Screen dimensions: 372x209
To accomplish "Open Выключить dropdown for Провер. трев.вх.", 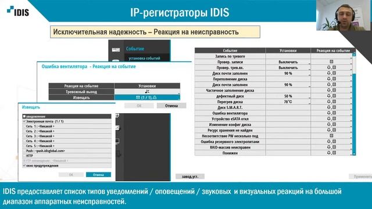I will (288, 67).
